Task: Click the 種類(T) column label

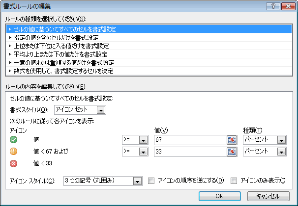Action: click(253, 130)
